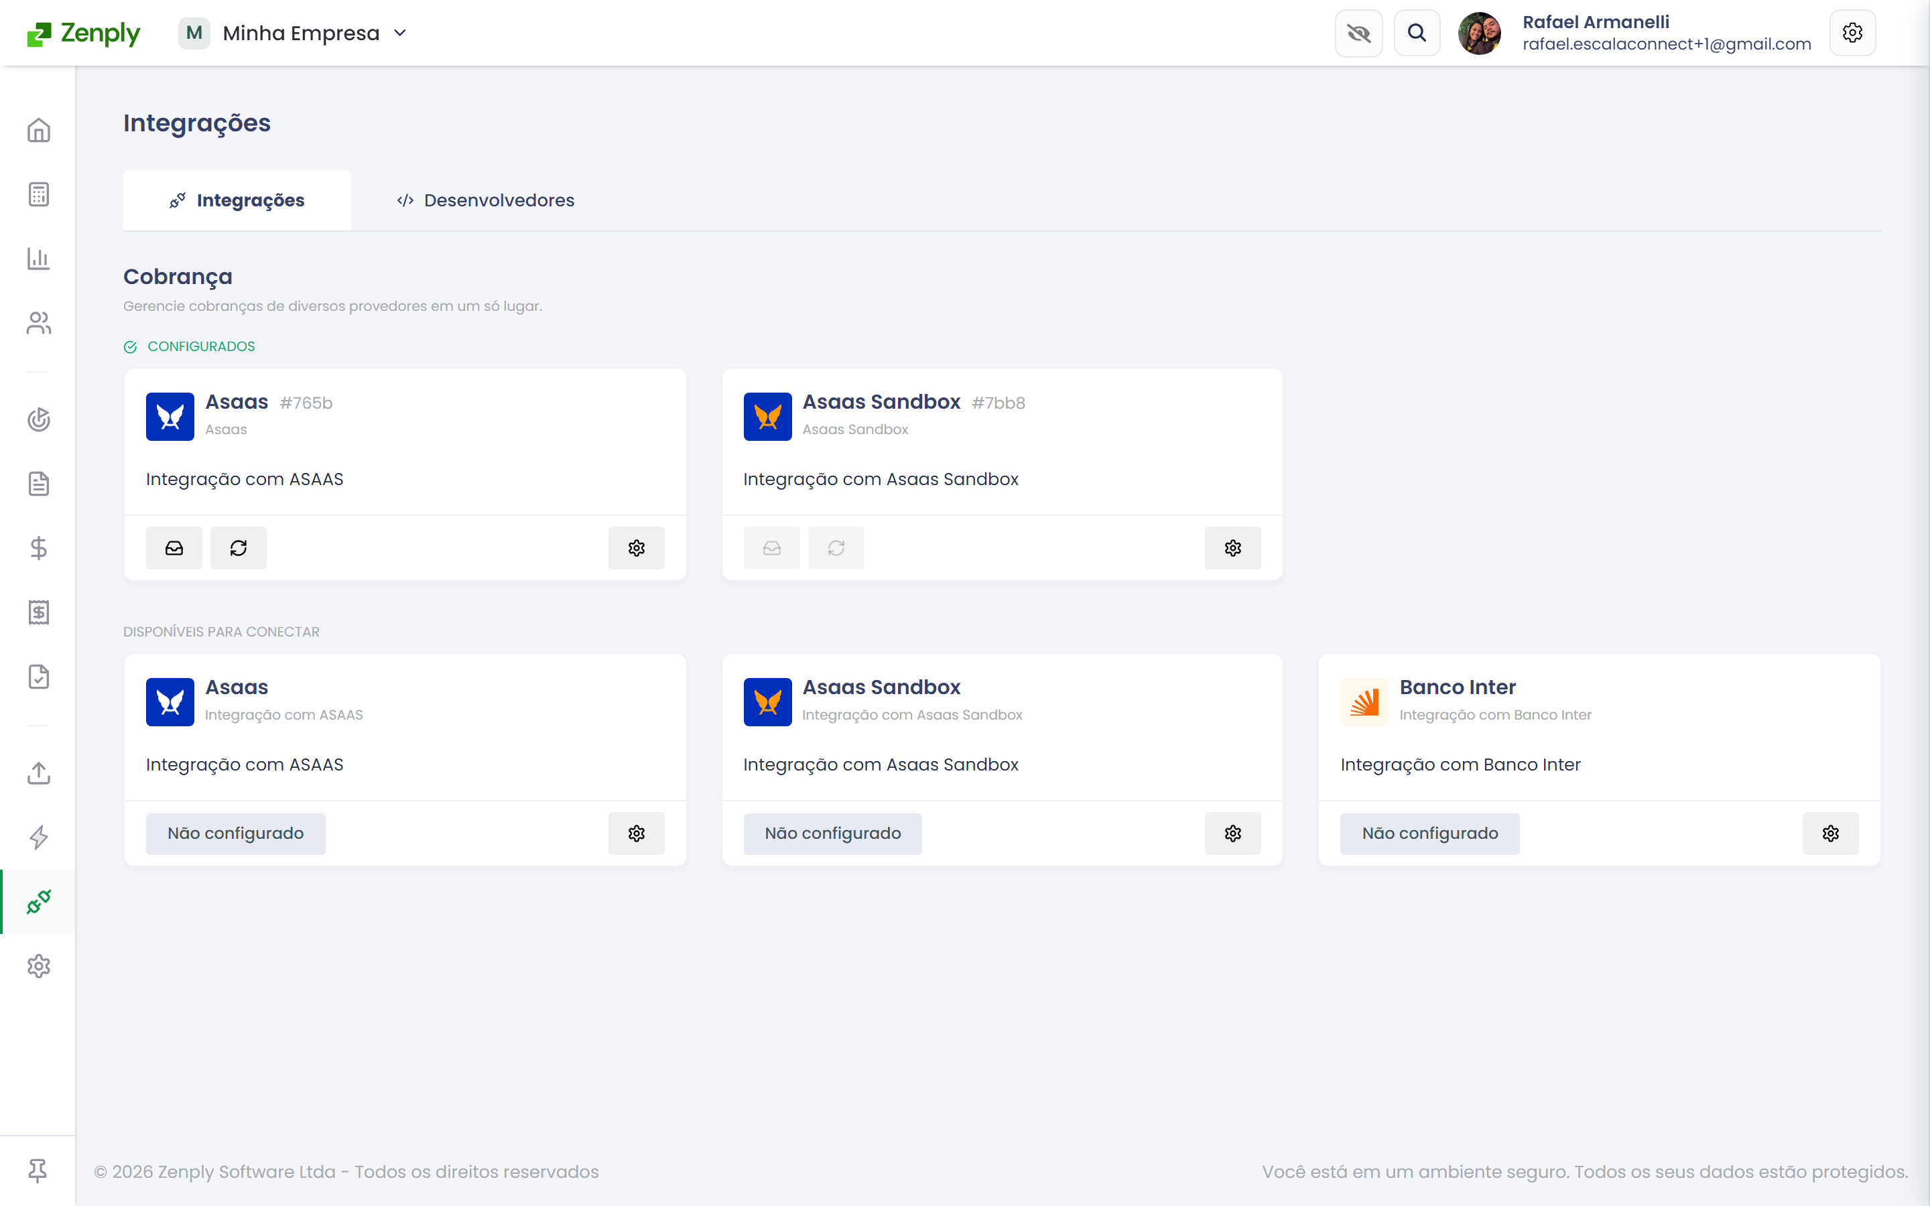Click the inbox icon on Asaas Sandbox #7bb8
The width and height of the screenshot is (1930, 1206).
[x=771, y=548]
